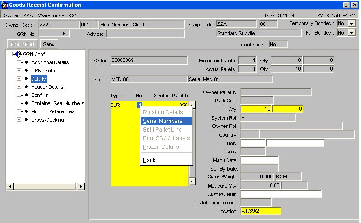361x223 pixels.
Task: Click the Owner Rot field
Action: point(292,126)
